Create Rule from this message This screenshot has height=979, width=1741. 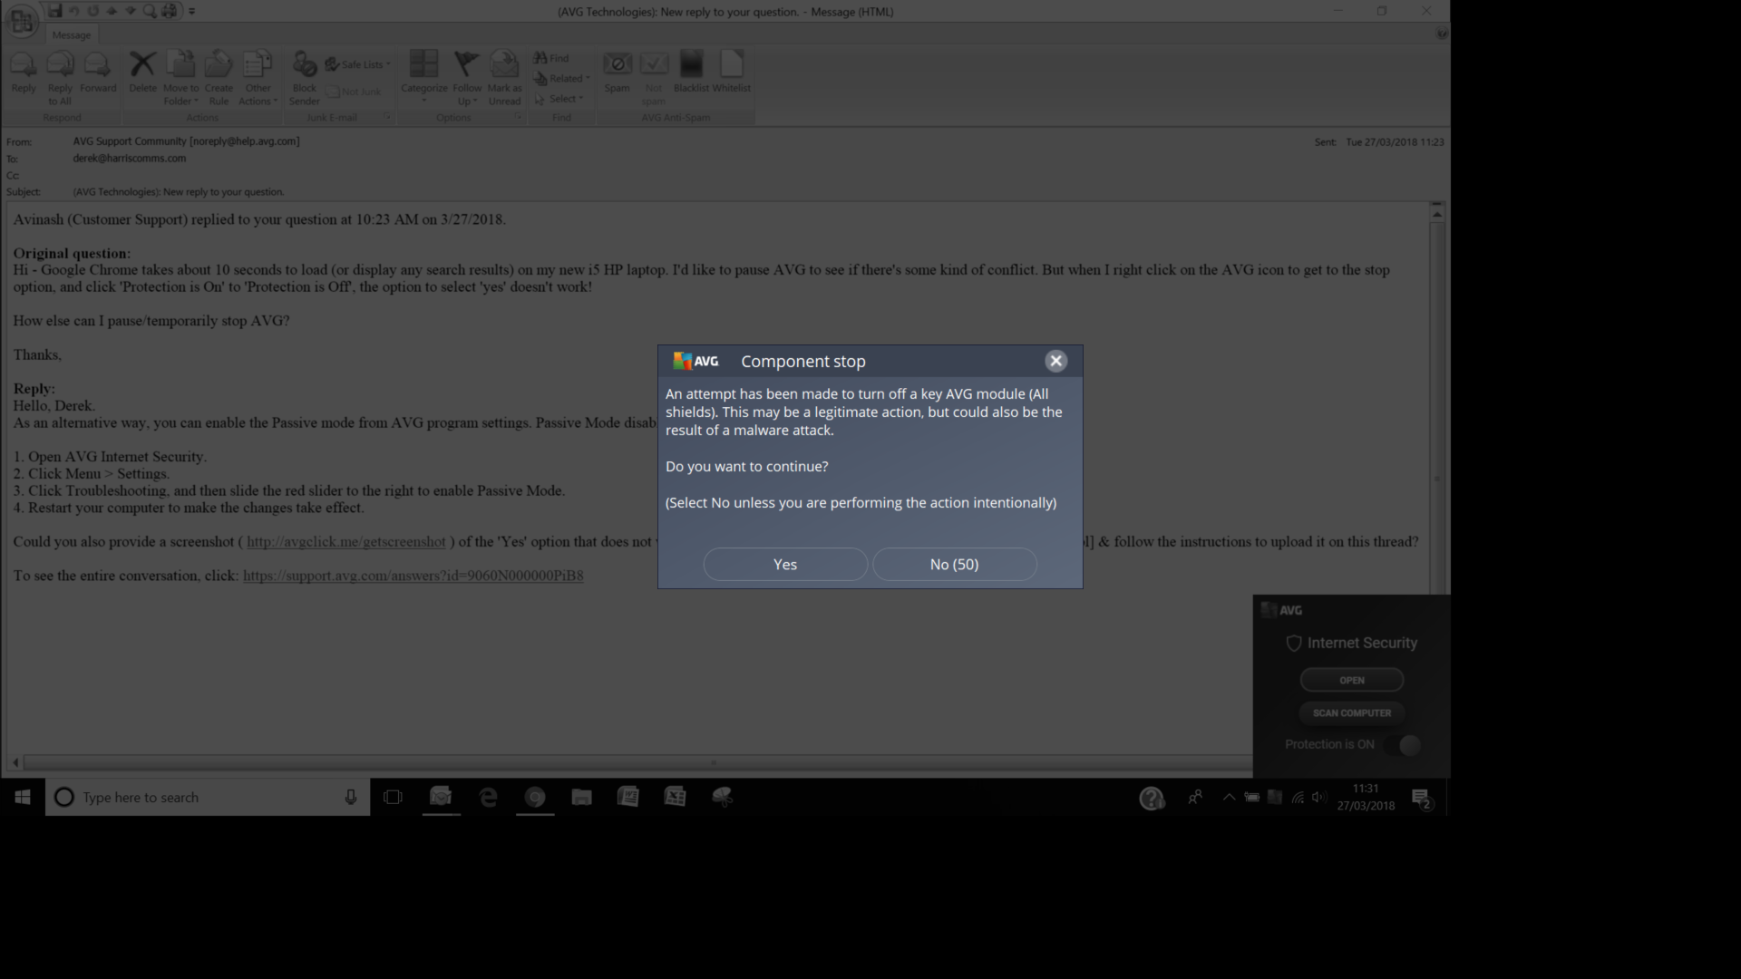coord(219,78)
